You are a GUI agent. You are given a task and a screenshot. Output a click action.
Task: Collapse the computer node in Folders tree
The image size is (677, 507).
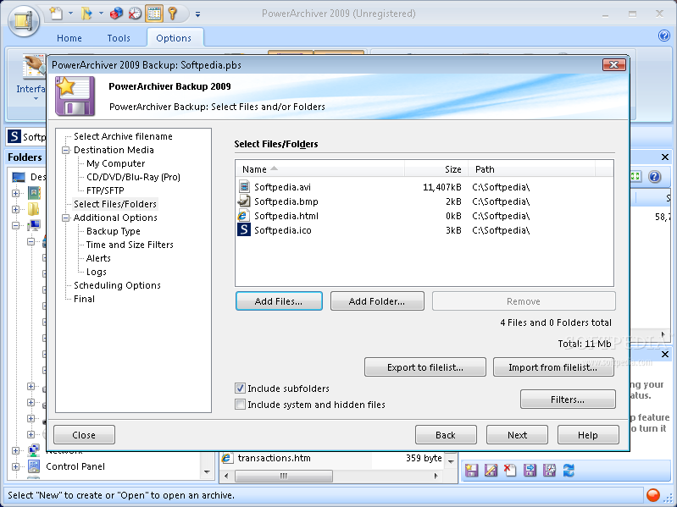pos(15,225)
